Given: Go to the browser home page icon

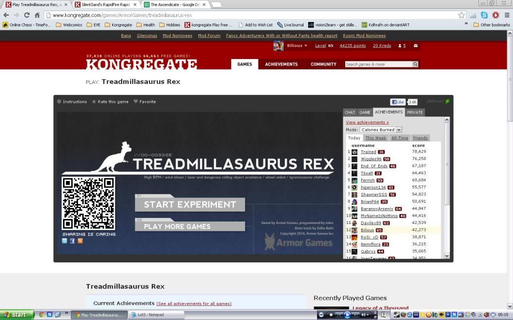Looking at the screenshot, I should click(37, 15).
